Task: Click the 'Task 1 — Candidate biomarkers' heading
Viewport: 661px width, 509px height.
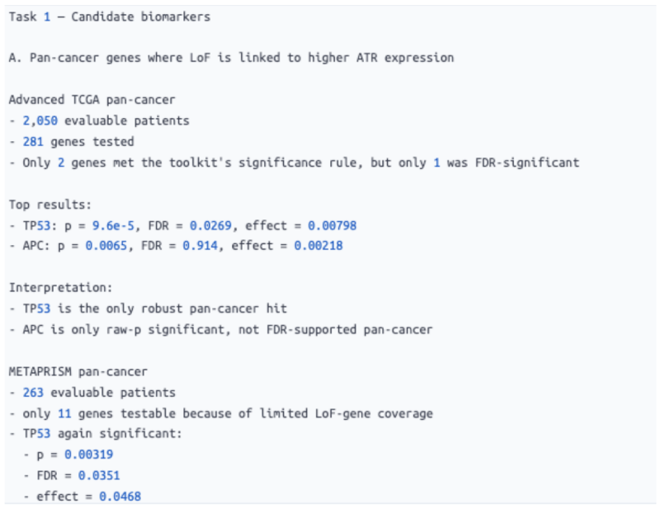Action: click(x=110, y=16)
